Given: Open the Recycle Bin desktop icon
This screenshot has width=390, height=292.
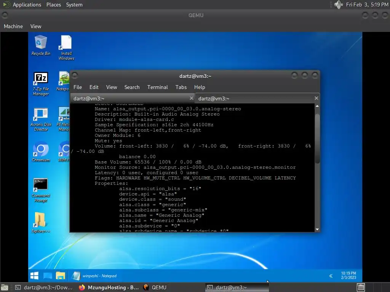Looking at the screenshot, I should [x=41, y=46].
